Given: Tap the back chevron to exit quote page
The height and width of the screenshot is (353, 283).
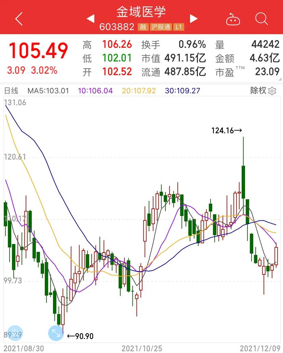Looking at the screenshot, I should 19,19.
